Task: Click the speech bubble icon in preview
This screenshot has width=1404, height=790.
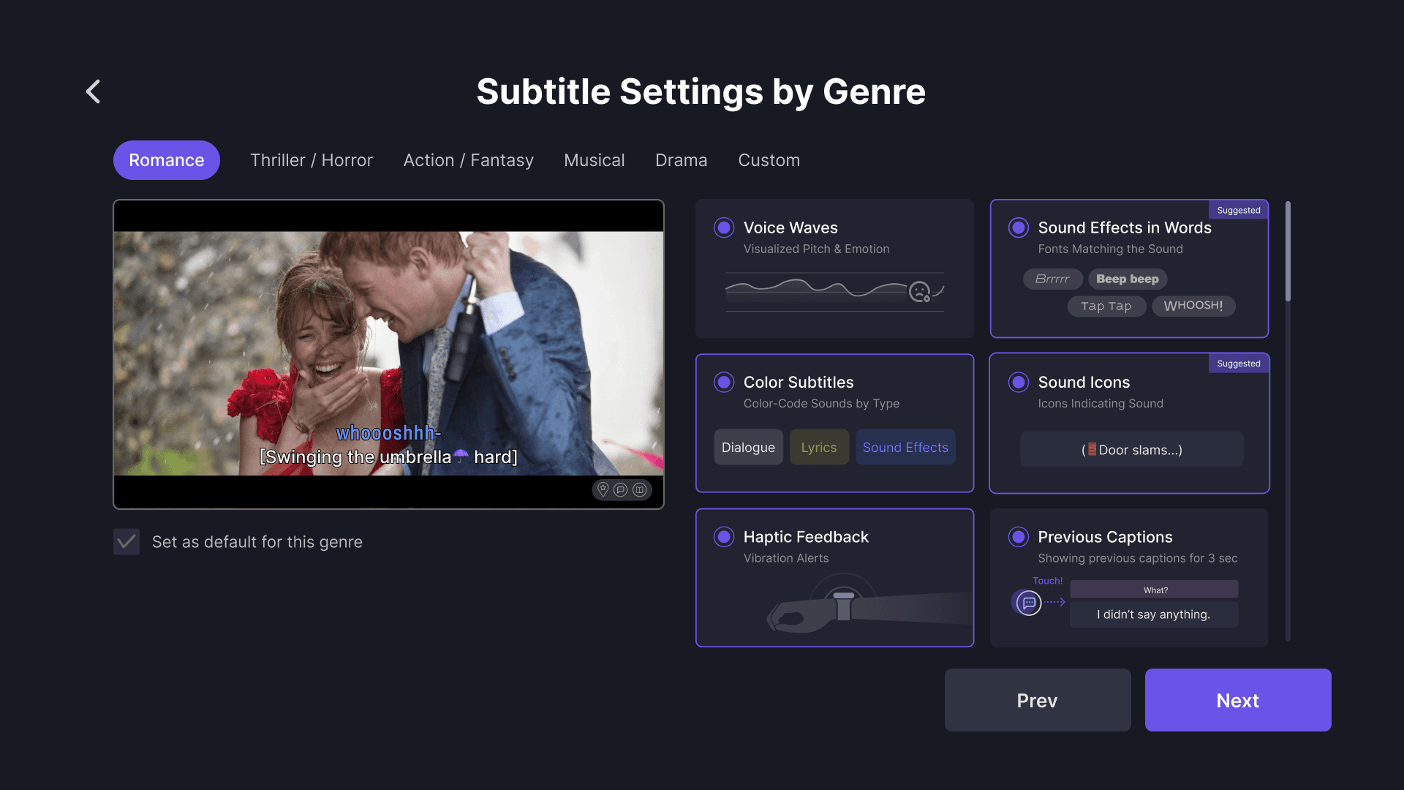Action: click(621, 489)
